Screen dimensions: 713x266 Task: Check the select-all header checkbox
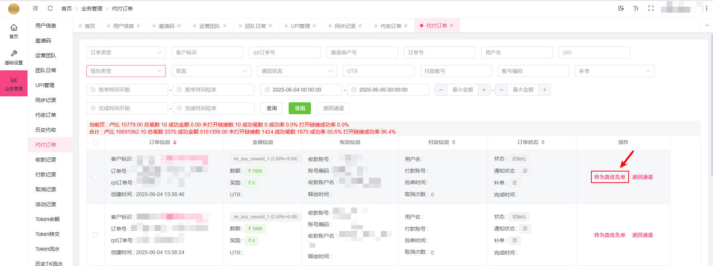(96, 142)
